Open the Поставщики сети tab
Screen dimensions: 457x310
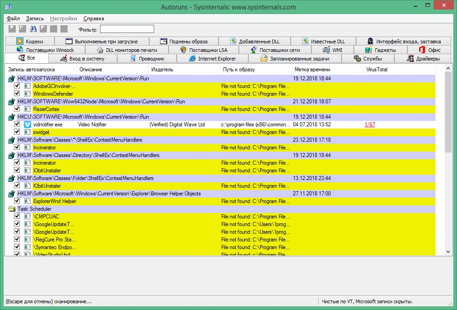point(275,50)
